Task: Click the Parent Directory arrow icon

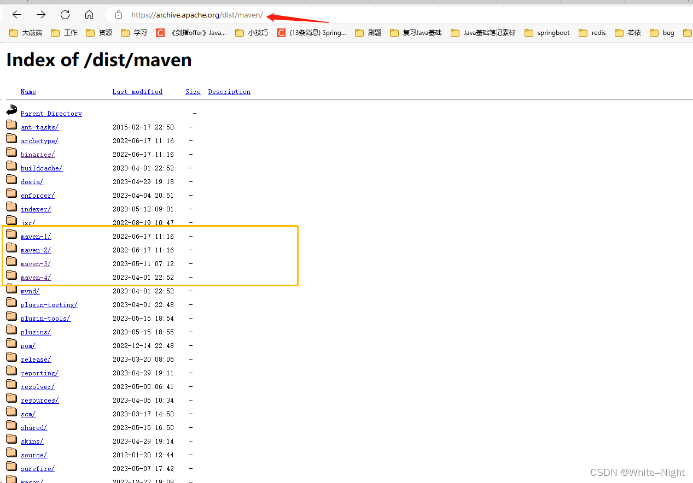Action: pyautogui.click(x=11, y=110)
